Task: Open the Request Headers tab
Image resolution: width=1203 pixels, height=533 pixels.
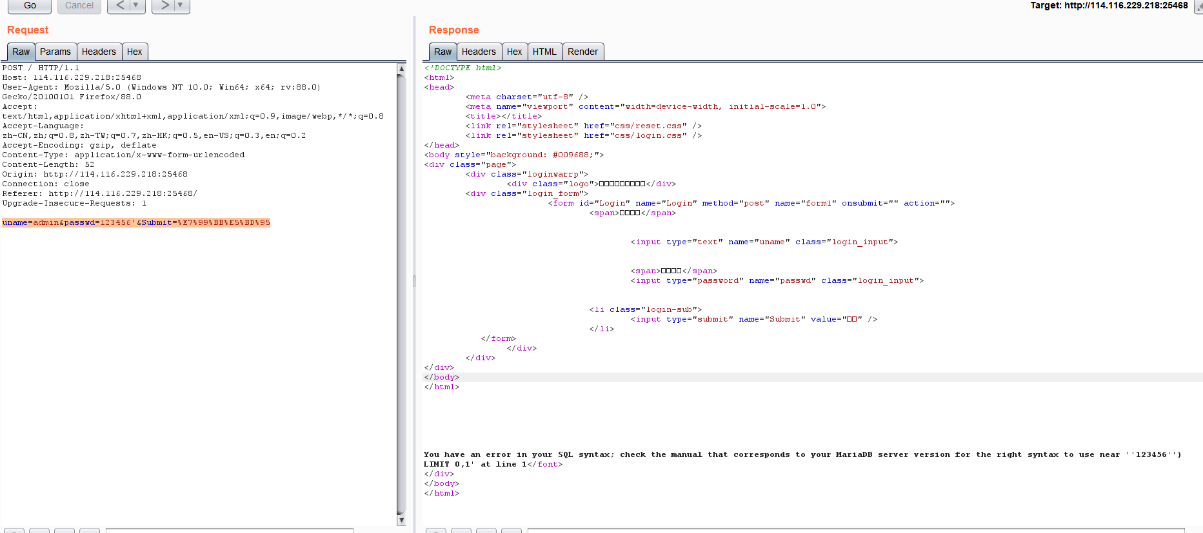Action: pos(99,52)
